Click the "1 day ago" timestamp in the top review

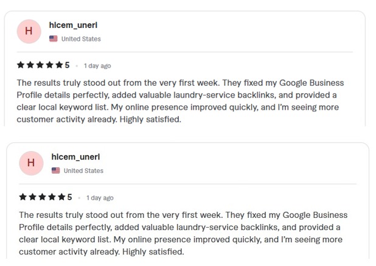click(97, 66)
